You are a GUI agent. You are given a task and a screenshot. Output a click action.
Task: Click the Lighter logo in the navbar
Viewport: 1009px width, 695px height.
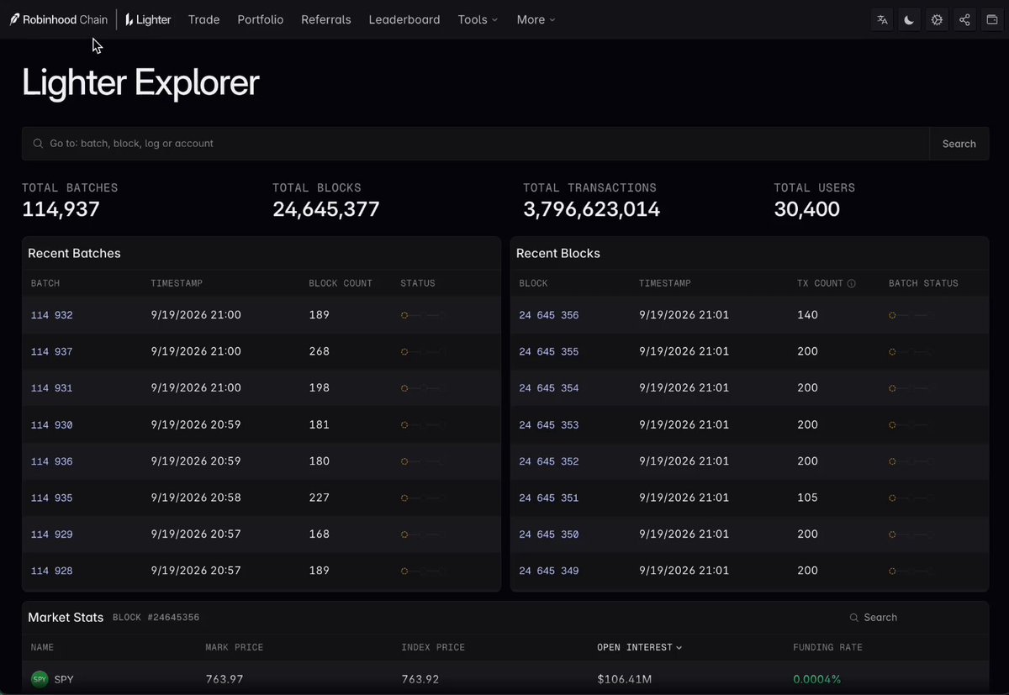click(148, 19)
